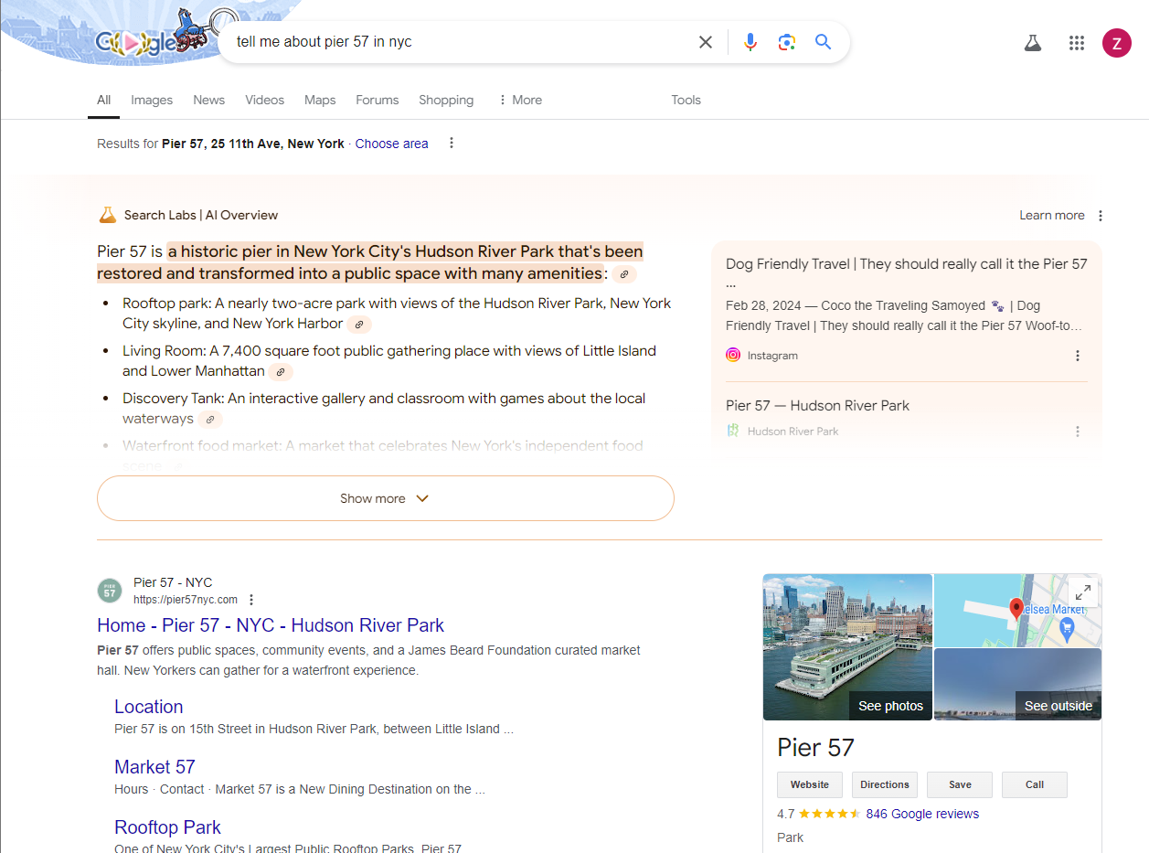The height and width of the screenshot is (853, 1149).
Task: Open options dots next to pier57nyc.com URL
Action: (x=251, y=600)
